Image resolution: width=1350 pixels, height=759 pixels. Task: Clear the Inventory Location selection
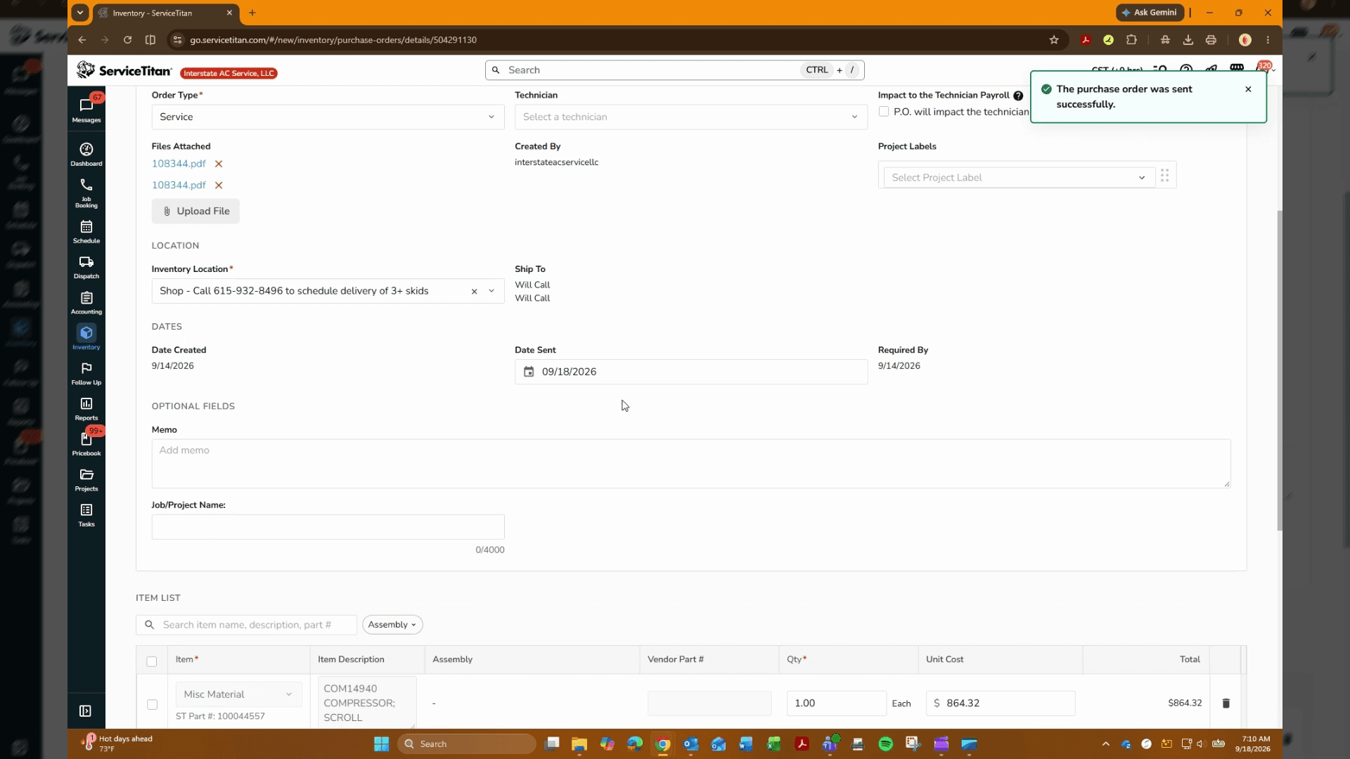(x=474, y=291)
